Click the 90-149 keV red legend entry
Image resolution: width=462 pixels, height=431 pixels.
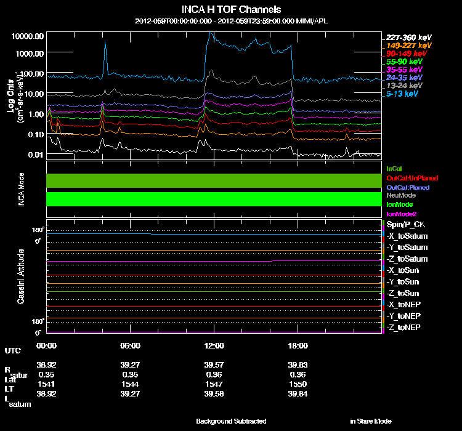click(x=405, y=54)
